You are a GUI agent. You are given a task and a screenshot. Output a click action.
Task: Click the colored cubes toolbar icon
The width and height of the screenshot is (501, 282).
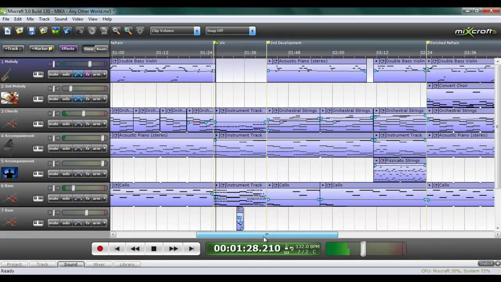coord(56,31)
